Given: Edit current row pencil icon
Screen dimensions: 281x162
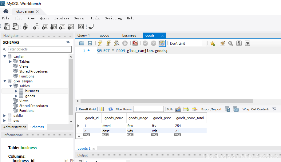Looking at the screenshot, I should 178,109.
